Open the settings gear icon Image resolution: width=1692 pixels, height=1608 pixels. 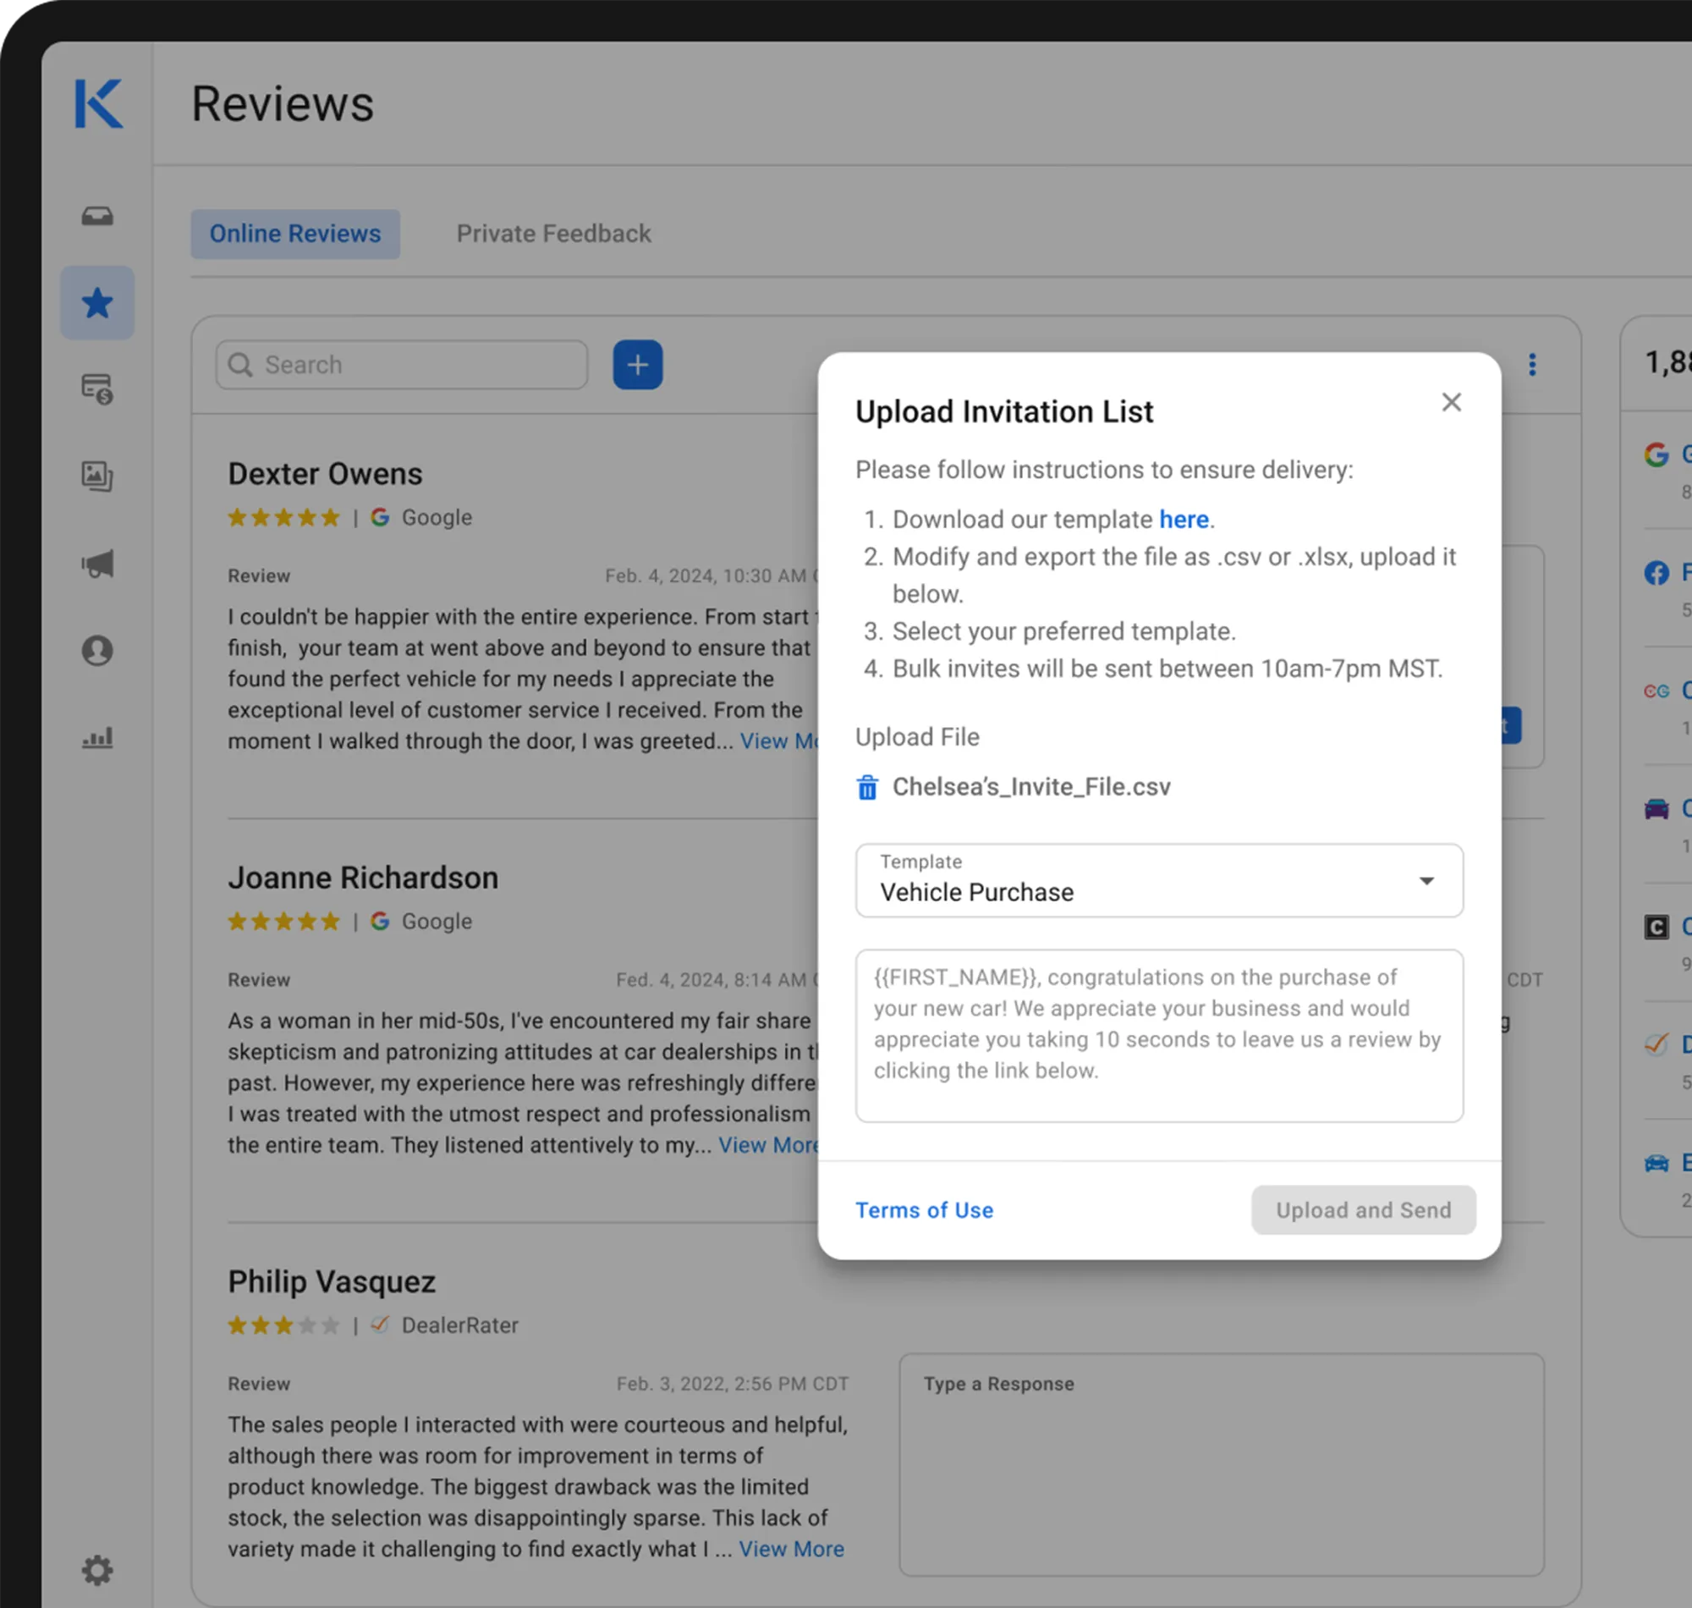(x=96, y=1570)
